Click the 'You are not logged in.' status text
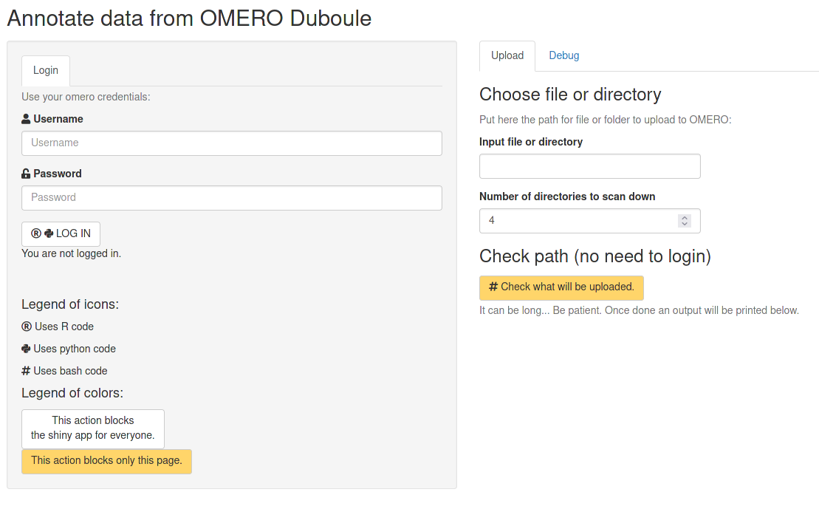The height and width of the screenshot is (509, 819). 71,253
